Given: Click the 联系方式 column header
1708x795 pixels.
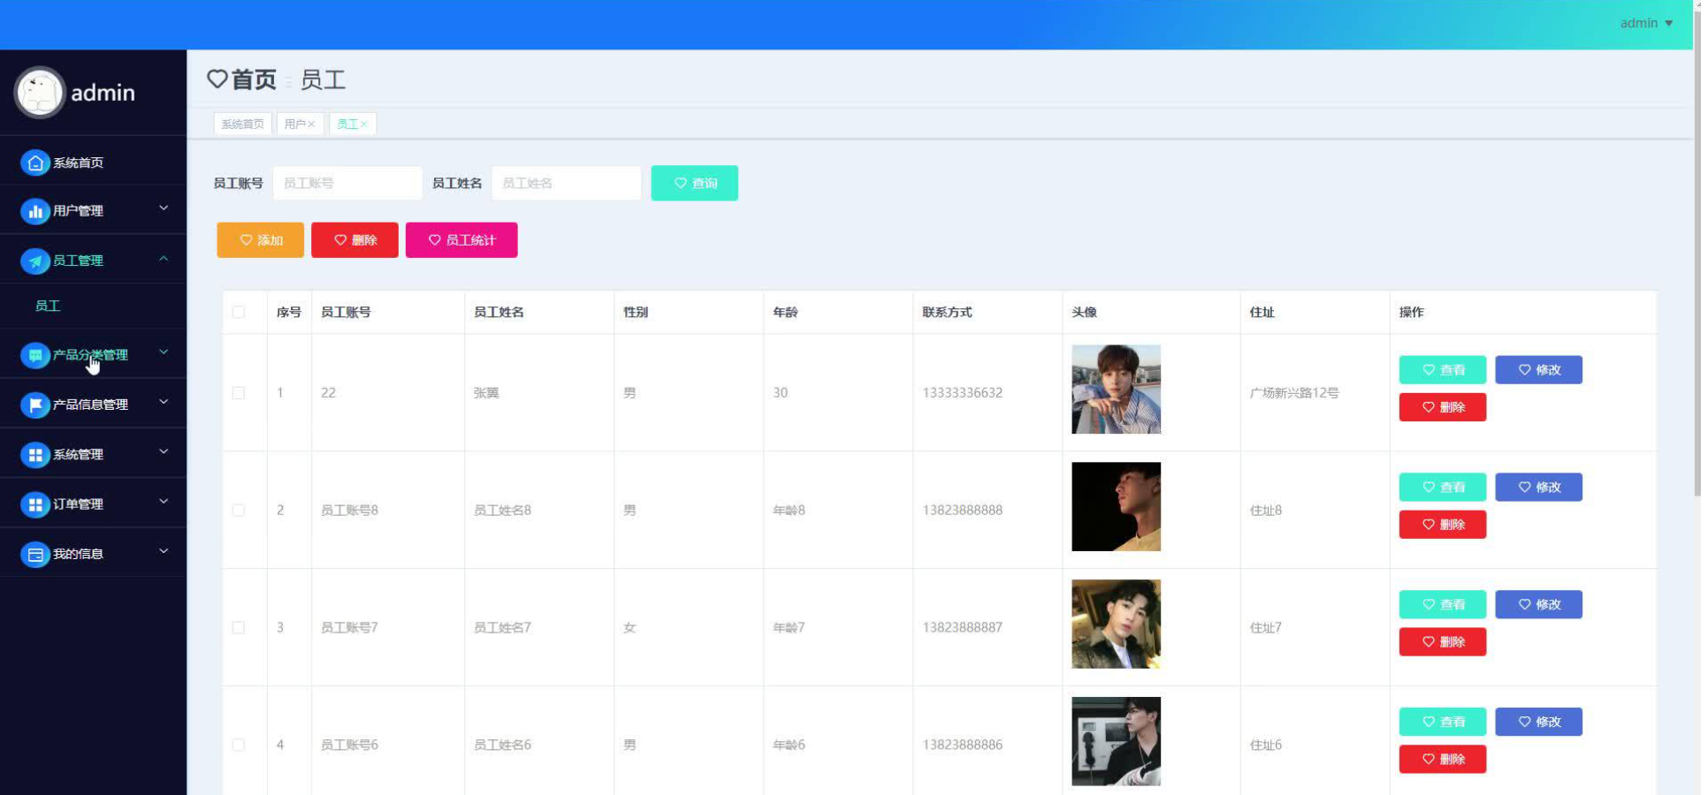Looking at the screenshot, I should point(947,313).
